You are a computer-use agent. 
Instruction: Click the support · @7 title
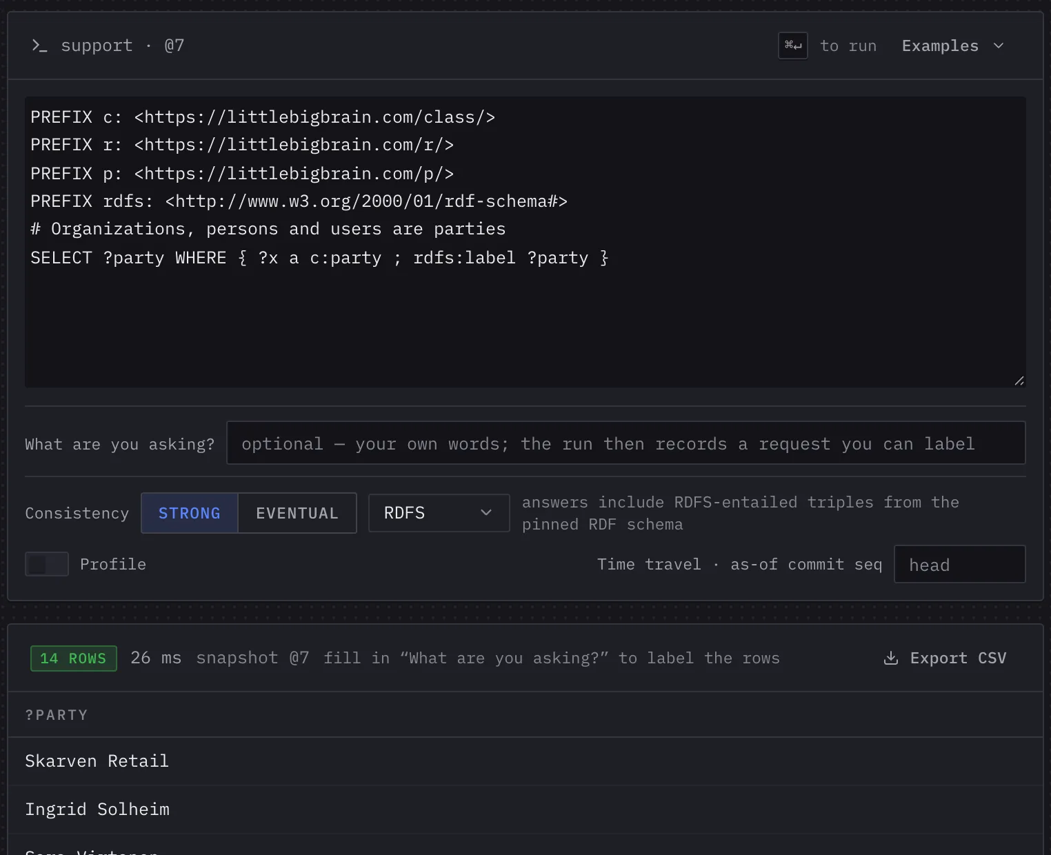123,46
